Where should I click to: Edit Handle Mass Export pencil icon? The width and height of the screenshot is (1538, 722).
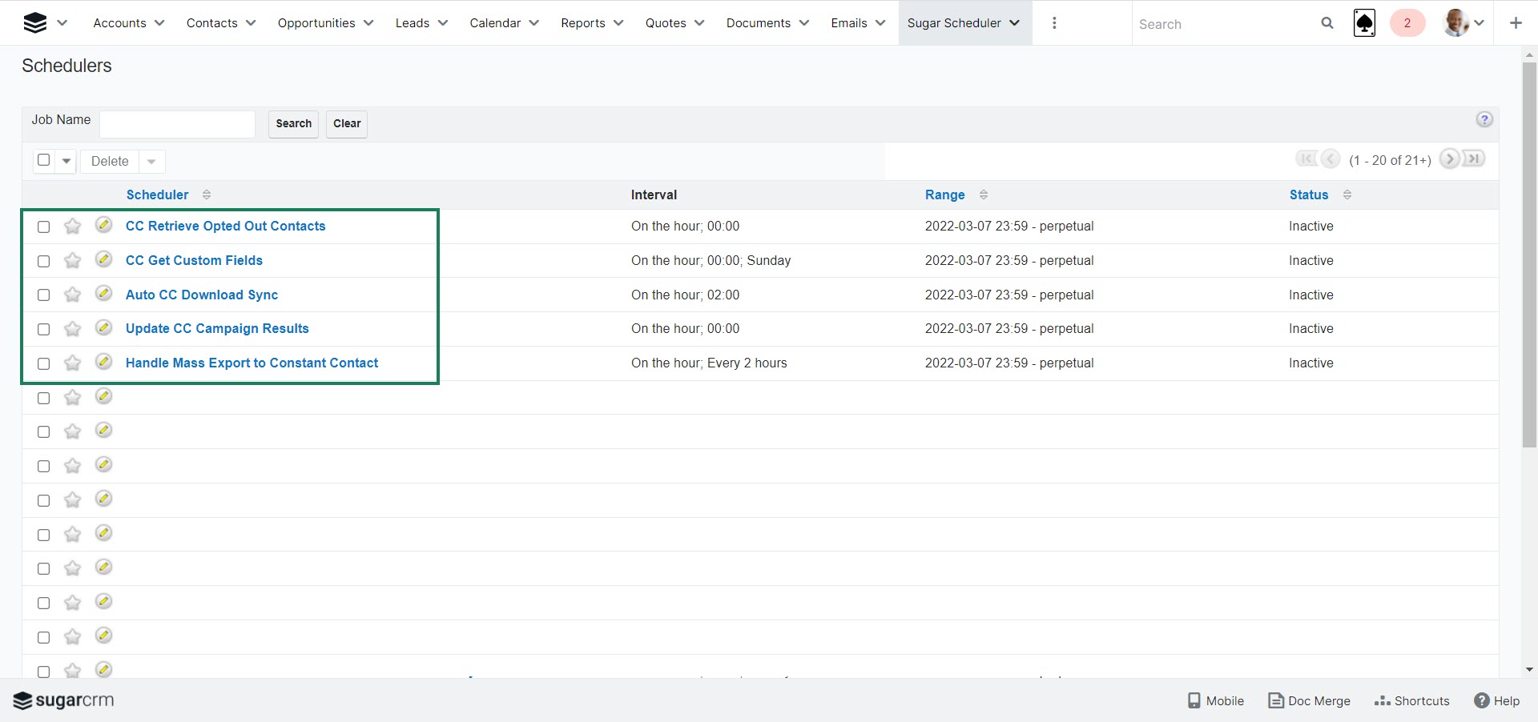103,362
